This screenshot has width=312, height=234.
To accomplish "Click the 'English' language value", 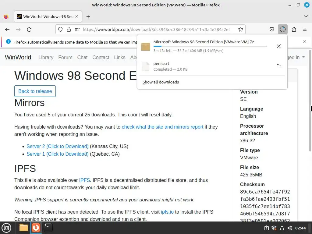I will [248, 116].
